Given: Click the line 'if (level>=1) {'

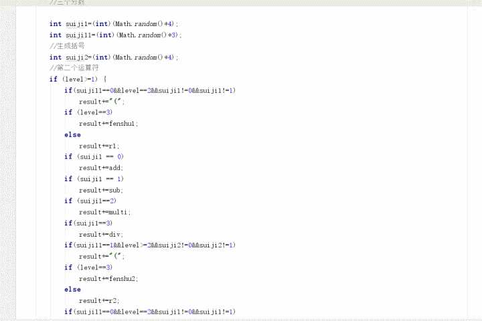Looking at the screenshot, I should (78, 80).
